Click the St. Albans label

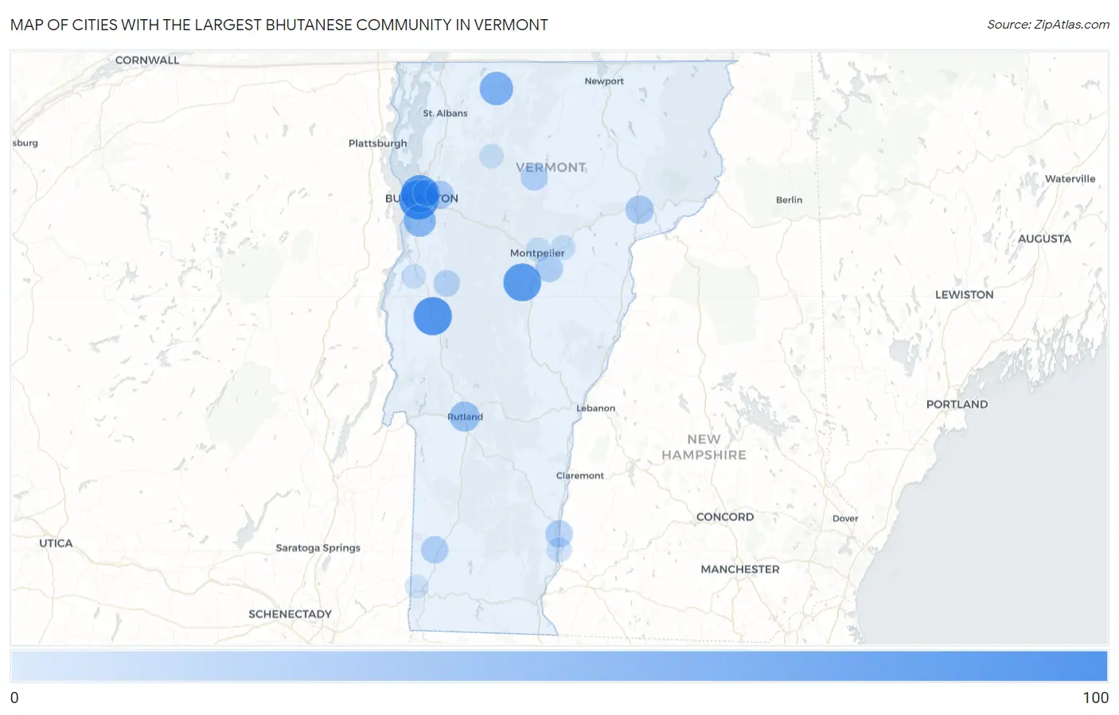point(445,113)
